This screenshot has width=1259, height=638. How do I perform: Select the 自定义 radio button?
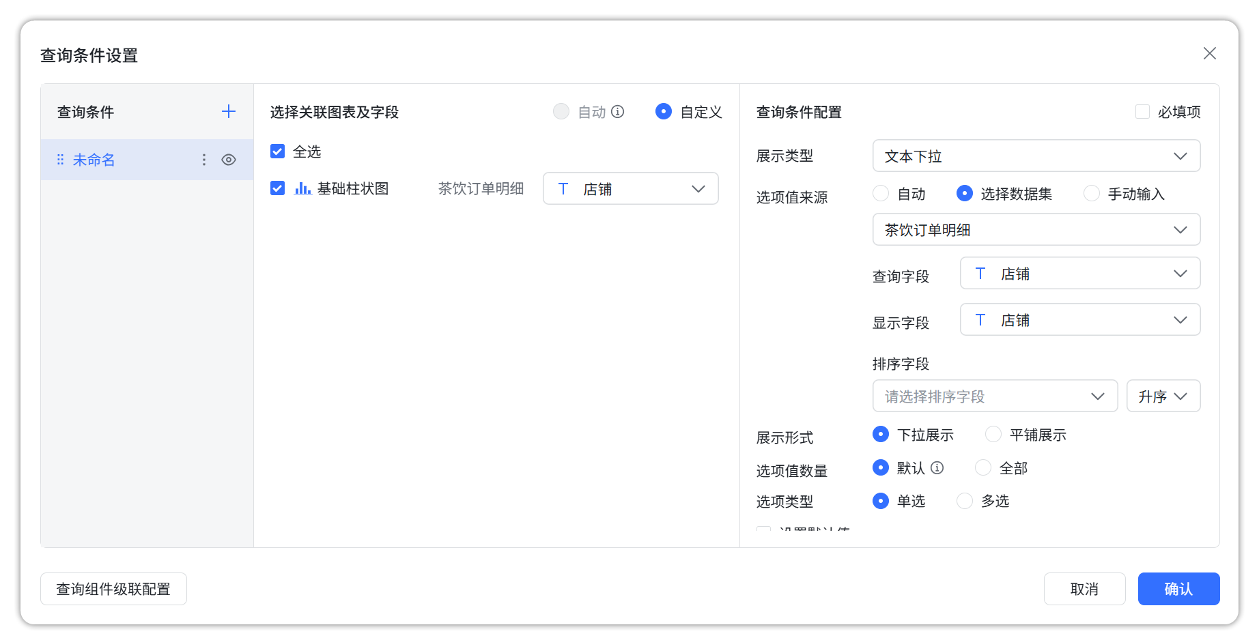pos(664,111)
